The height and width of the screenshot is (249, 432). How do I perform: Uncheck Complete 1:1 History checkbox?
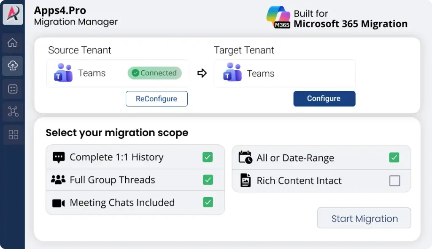(208, 157)
